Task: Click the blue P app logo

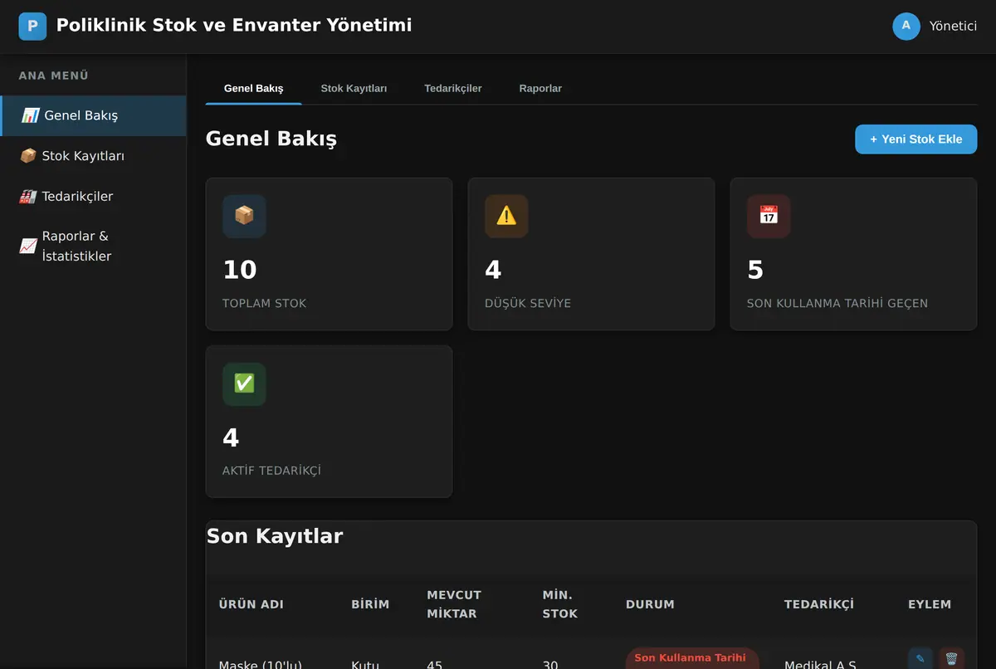Action: tap(32, 26)
